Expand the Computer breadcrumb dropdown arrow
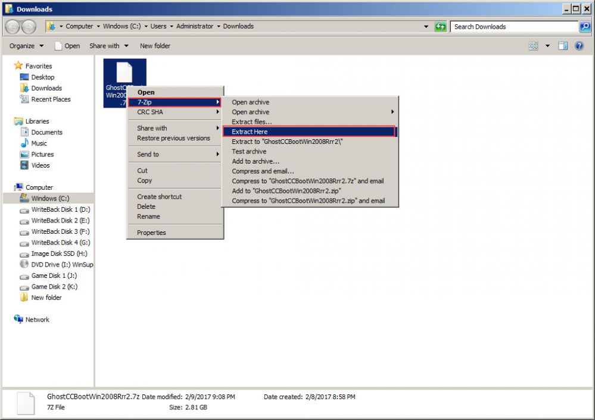This screenshot has height=420, width=595. coord(98,26)
